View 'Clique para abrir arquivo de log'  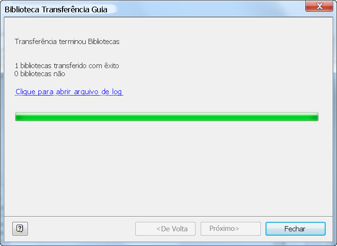[69, 92]
